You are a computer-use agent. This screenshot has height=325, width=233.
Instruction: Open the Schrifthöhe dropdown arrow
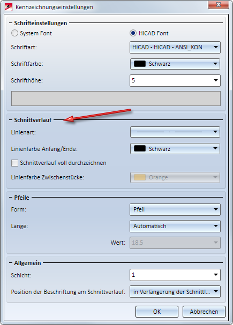(215, 80)
